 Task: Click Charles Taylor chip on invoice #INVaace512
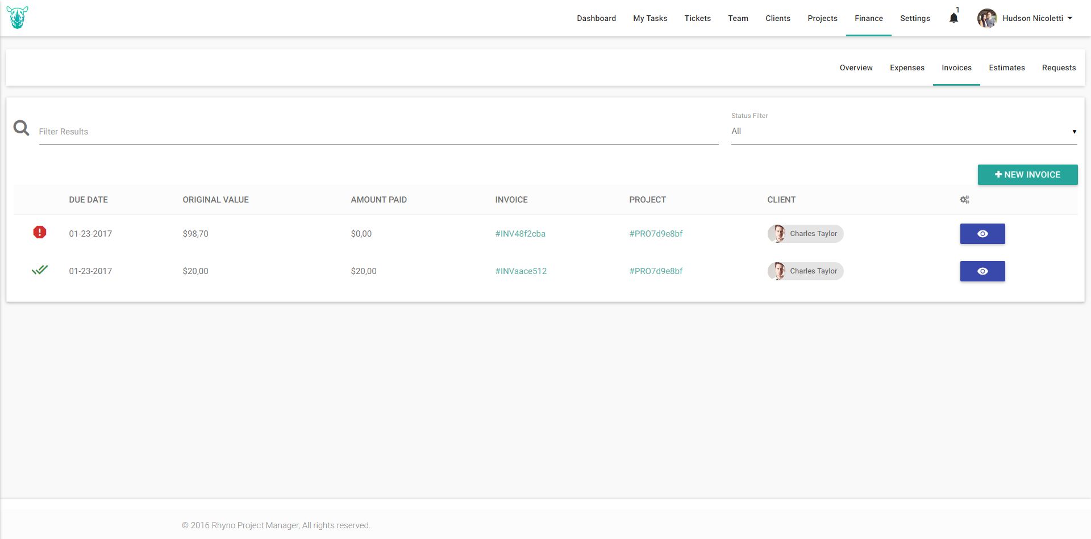click(805, 271)
